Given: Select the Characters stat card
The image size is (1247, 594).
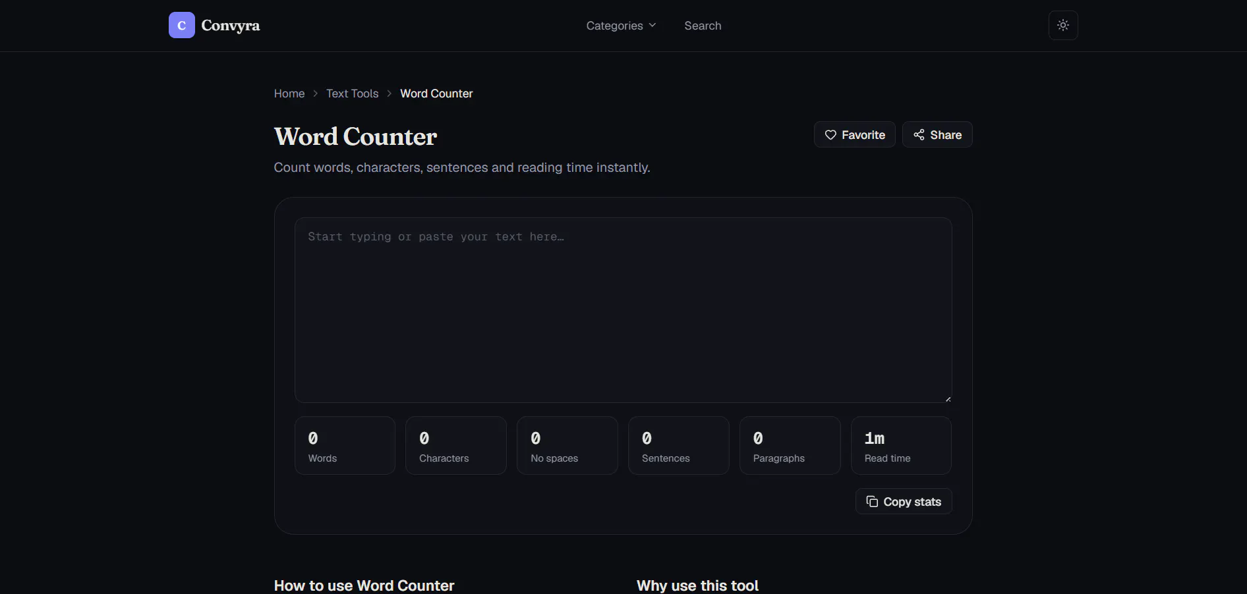Looking at the screenshot, I should tap(456, 445).
